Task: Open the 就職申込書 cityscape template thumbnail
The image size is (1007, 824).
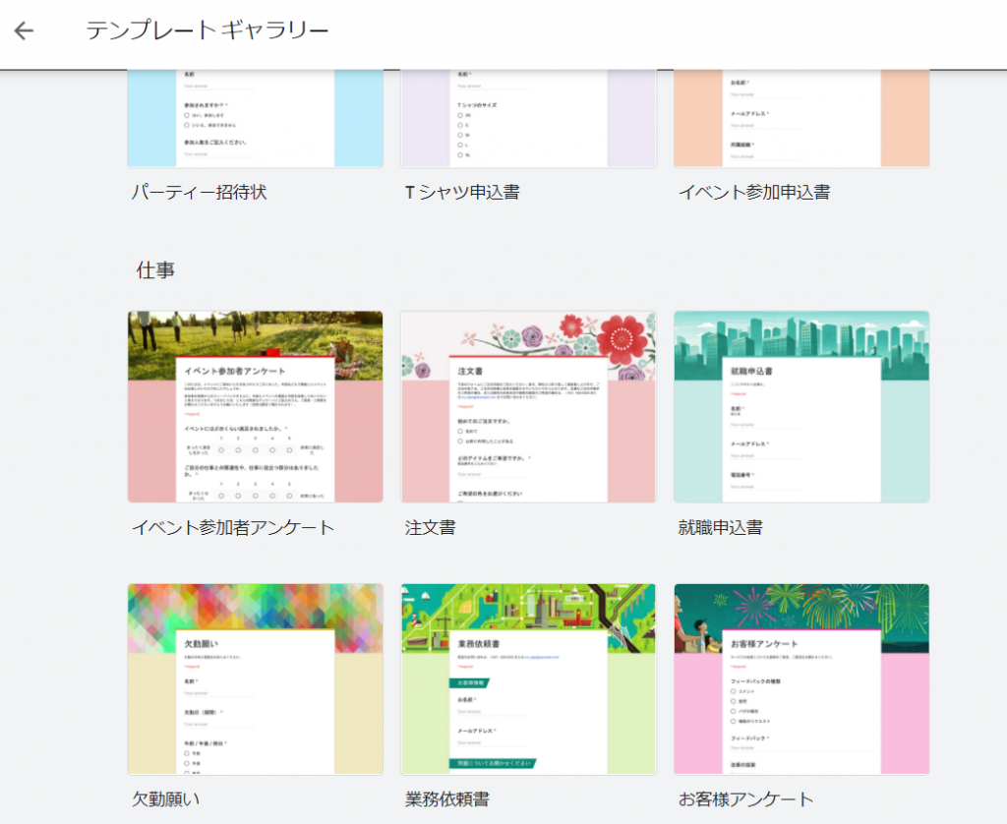Action: coord(801,406)
